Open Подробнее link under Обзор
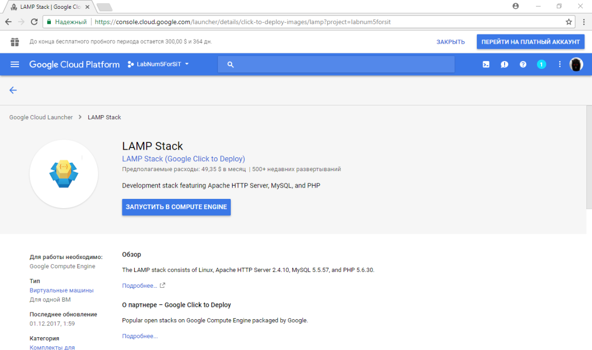This screenshot has height=350, width=592. 139,286
